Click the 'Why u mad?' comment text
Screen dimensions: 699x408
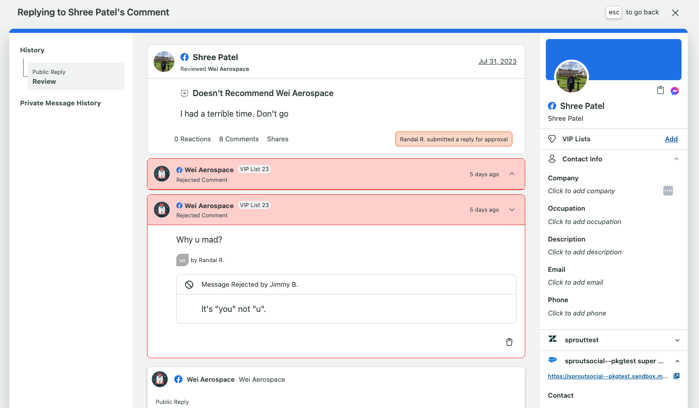click(x=199, y=239)
